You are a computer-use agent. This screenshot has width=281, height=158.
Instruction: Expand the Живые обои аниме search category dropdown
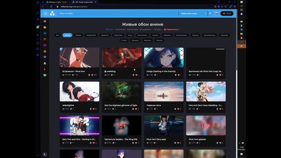(194, 14)
